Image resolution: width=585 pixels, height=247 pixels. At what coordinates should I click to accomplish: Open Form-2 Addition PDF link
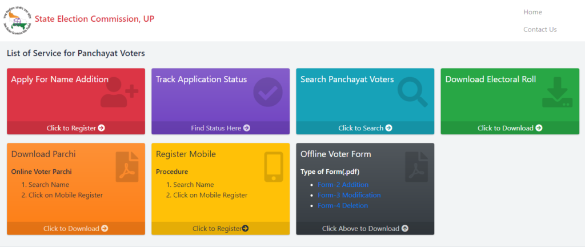[343, 185]
